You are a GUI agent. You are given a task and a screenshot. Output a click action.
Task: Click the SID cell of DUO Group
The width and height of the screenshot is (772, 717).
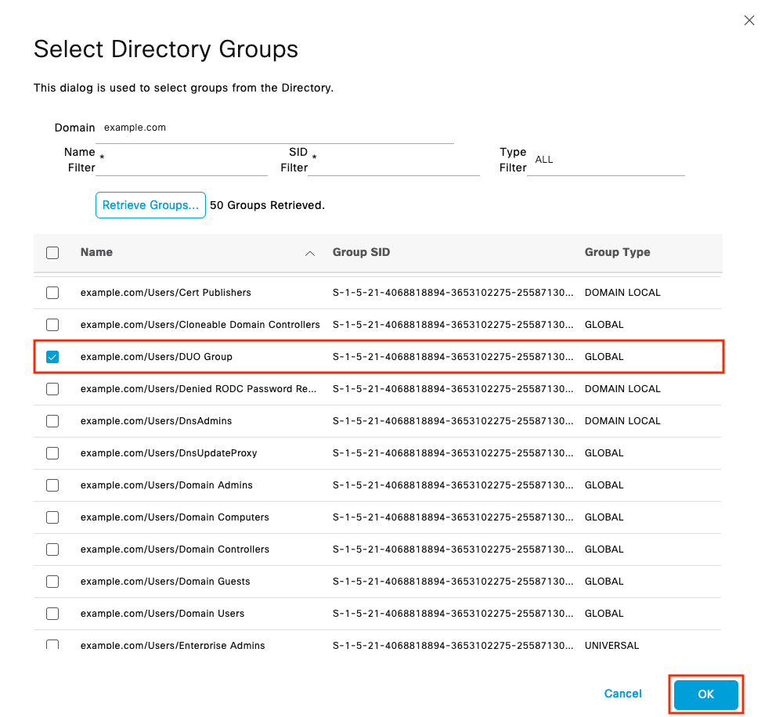coord(453,357)
